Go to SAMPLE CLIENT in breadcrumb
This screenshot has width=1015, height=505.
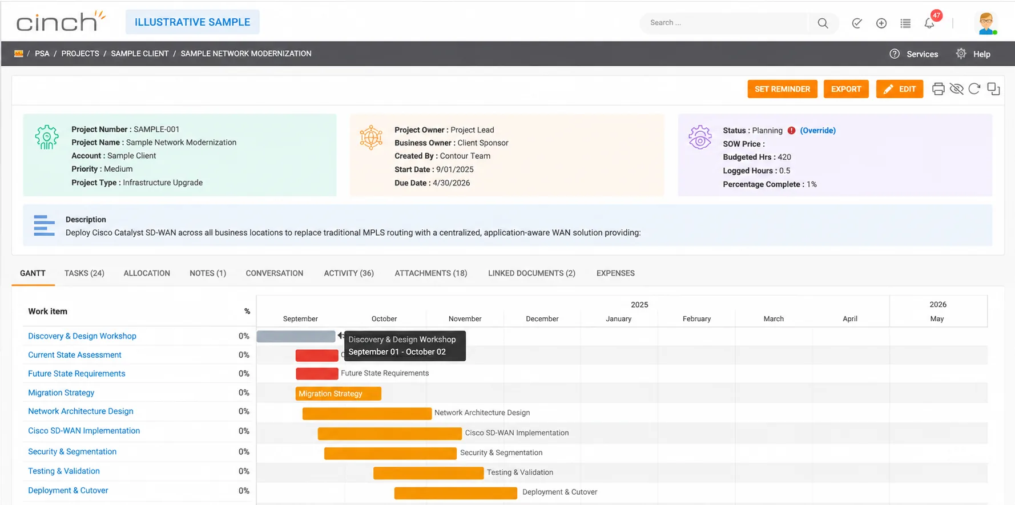tap(140, 54)
